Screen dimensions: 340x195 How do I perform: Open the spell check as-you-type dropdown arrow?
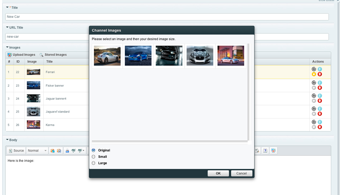pos(83,151)
